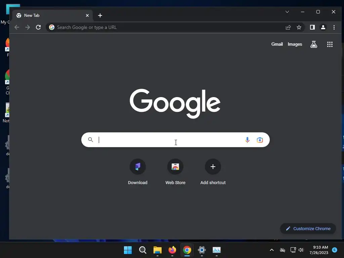Open a new tab with plus button

click(100, 15)
